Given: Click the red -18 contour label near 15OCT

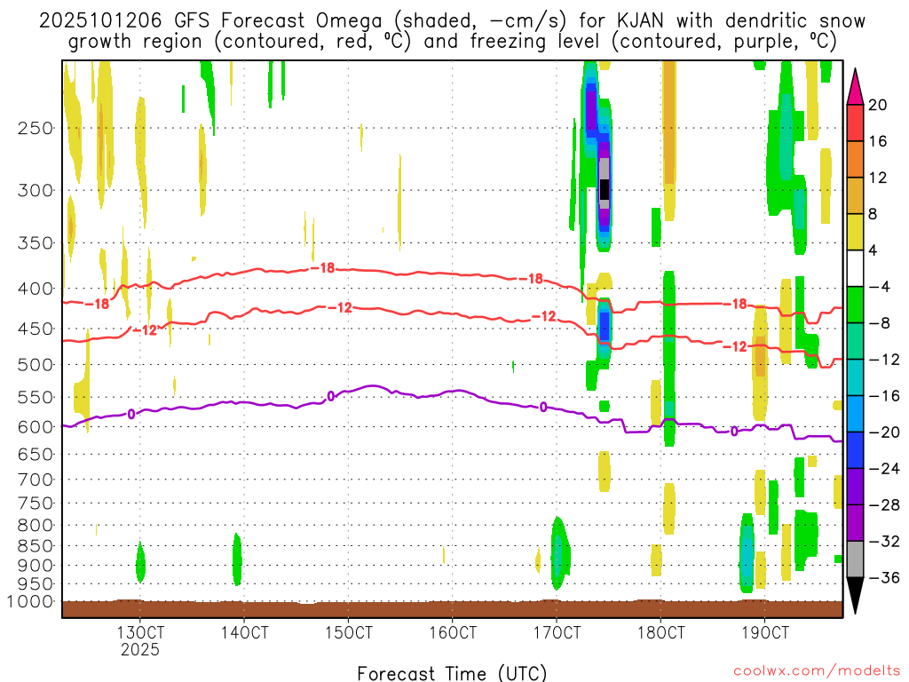Looking at the screenshot, I should [x=323, y=268].
